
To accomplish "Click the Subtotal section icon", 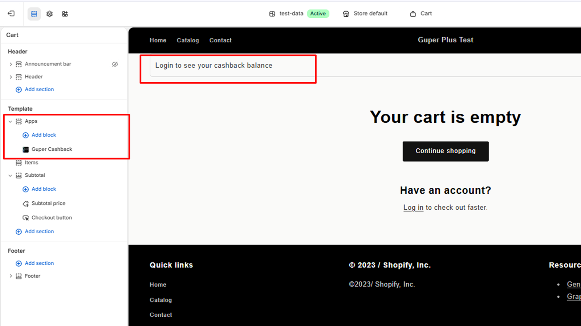I will tap(19, 175).
